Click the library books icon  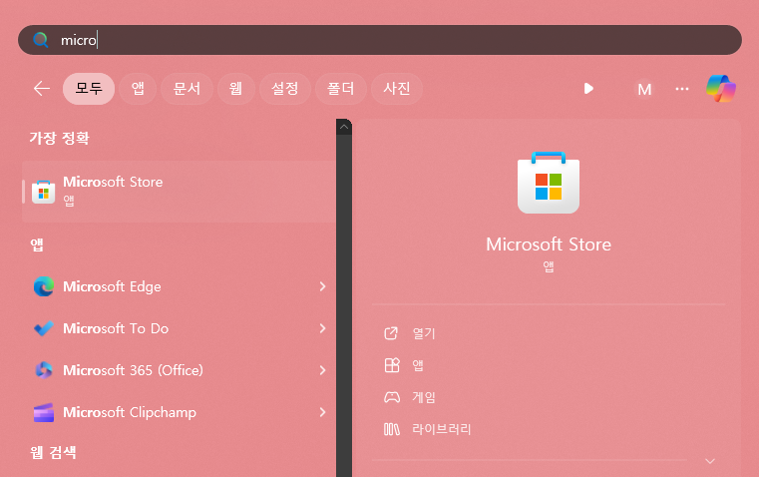coord(392,429)
